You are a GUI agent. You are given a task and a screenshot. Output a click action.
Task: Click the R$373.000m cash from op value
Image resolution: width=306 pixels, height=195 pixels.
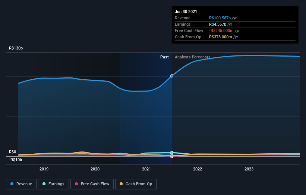click(x=221, y=37)
